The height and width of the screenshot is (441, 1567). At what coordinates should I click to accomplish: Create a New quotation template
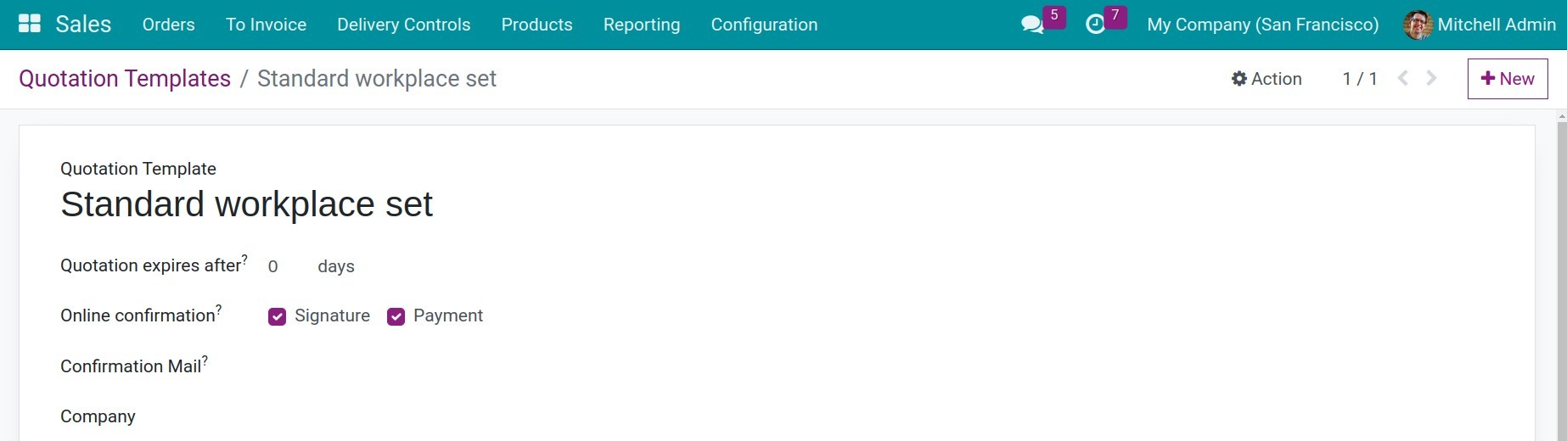tap(1508, 79)
